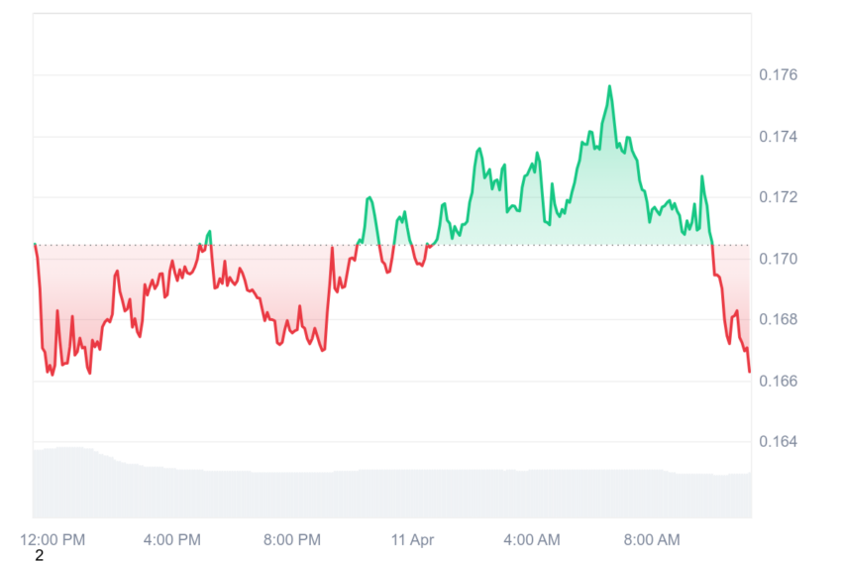Click the dotted opening-price baseline
842x562 pixels.
point(392,245)
